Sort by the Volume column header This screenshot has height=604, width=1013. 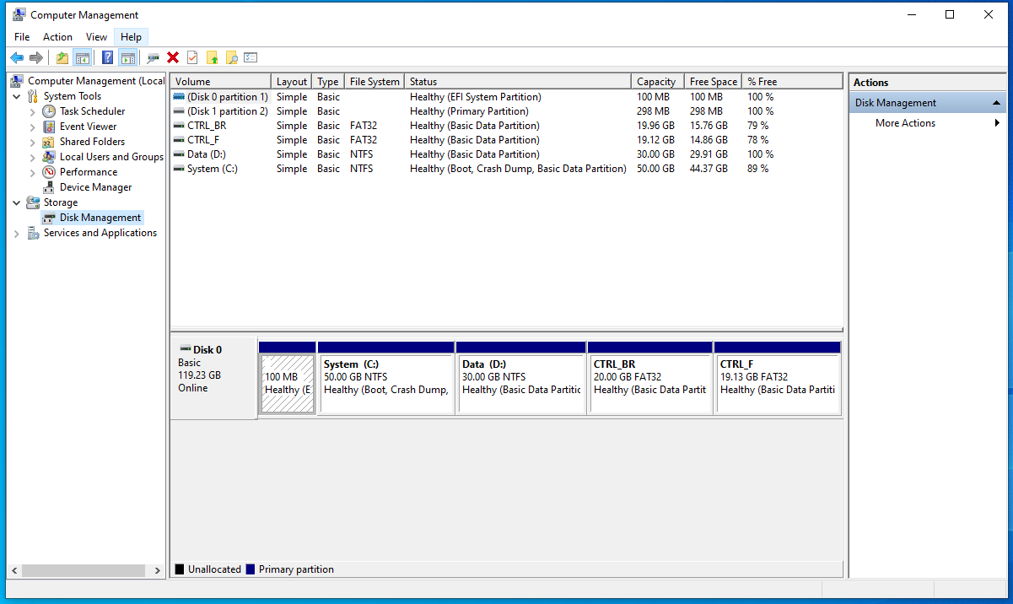click(221, 82)
